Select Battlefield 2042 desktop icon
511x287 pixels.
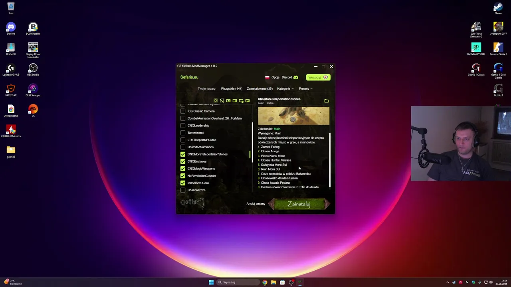tap(476, 49)
